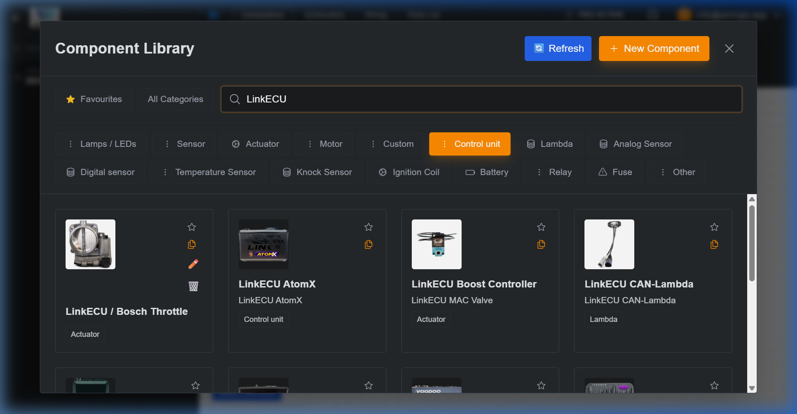Filter by Knock Sensor category
The height and width of the screenshot is (414, 797).
317,172
